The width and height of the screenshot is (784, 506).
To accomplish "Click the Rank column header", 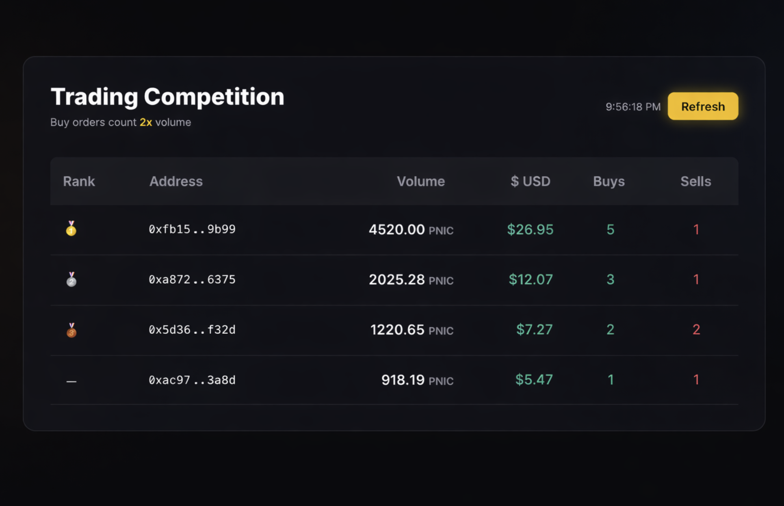I will pos(79,181).
